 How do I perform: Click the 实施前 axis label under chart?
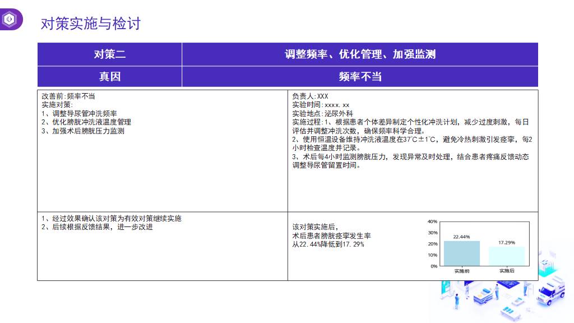tap(462, 271)
